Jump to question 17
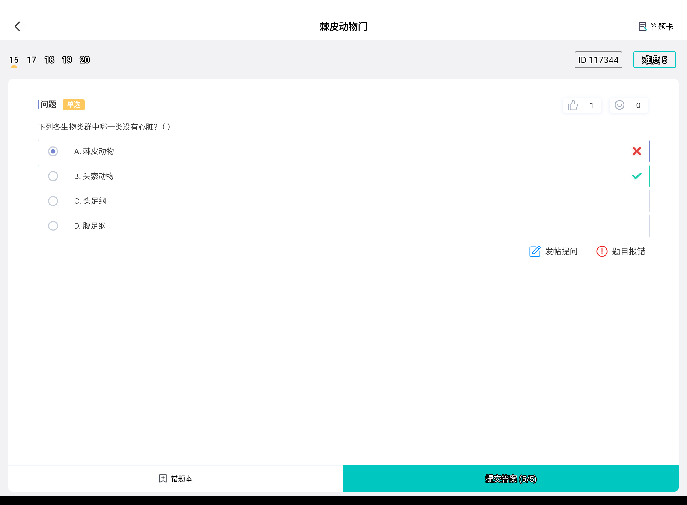Image resolution: width=687 pixels, height=505 pixels. point(32,60)
